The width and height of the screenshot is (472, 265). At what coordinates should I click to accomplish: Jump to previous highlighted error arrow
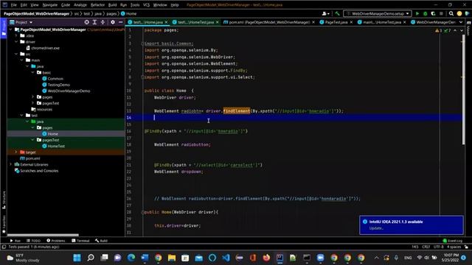[x=455, y=30]
